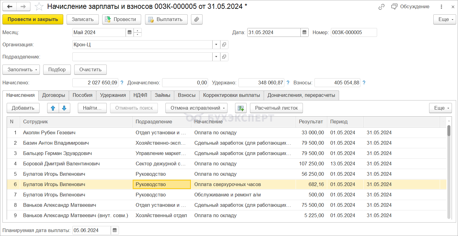This screenshot has width=458, height=236.
Task: Open the paperclip attachments button
Action: [x=197, y=19]
